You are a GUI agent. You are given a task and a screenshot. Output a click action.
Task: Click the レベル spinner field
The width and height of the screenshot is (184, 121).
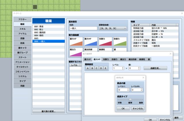(118, 68)
